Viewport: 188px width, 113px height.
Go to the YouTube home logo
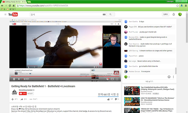[13, 15]
